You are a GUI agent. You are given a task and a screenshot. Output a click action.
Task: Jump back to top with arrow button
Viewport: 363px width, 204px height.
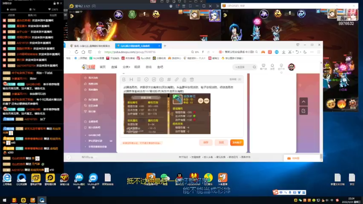coord(304,102)
